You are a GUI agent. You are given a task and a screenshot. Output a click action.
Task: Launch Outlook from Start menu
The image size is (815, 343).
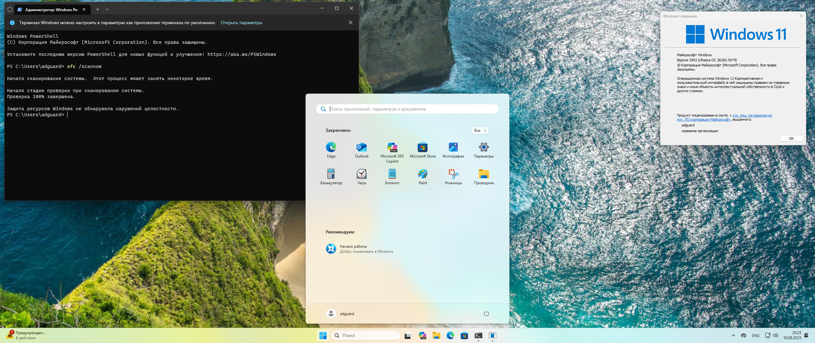click(361, 147)
